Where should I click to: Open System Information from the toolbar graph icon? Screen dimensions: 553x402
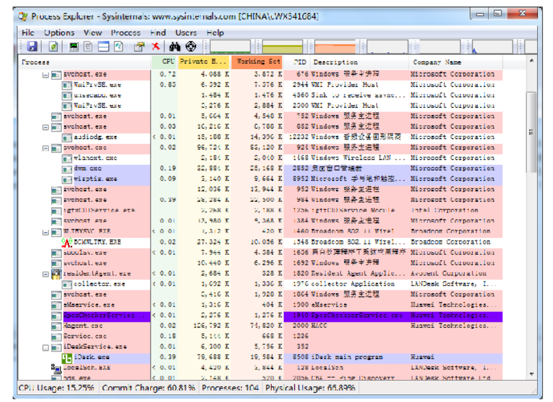pos(74,47)
